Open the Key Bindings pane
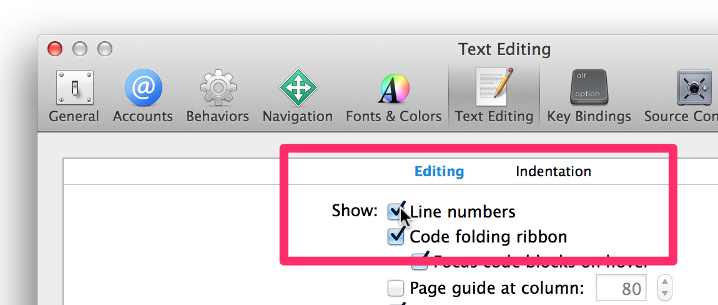This screenshot has height=305, width=718. (589, 96)
